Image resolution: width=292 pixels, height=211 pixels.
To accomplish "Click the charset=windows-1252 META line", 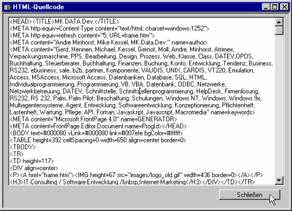I will pyautogui.click(x=109, y=29).
